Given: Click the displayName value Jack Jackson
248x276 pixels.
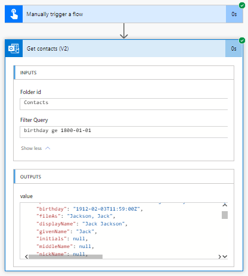Looking at the screenshot, I should coord(104,224).
